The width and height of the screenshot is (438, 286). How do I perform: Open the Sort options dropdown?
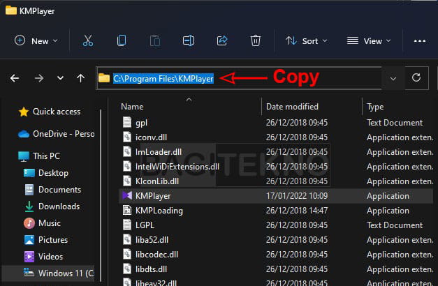(306, 41)
